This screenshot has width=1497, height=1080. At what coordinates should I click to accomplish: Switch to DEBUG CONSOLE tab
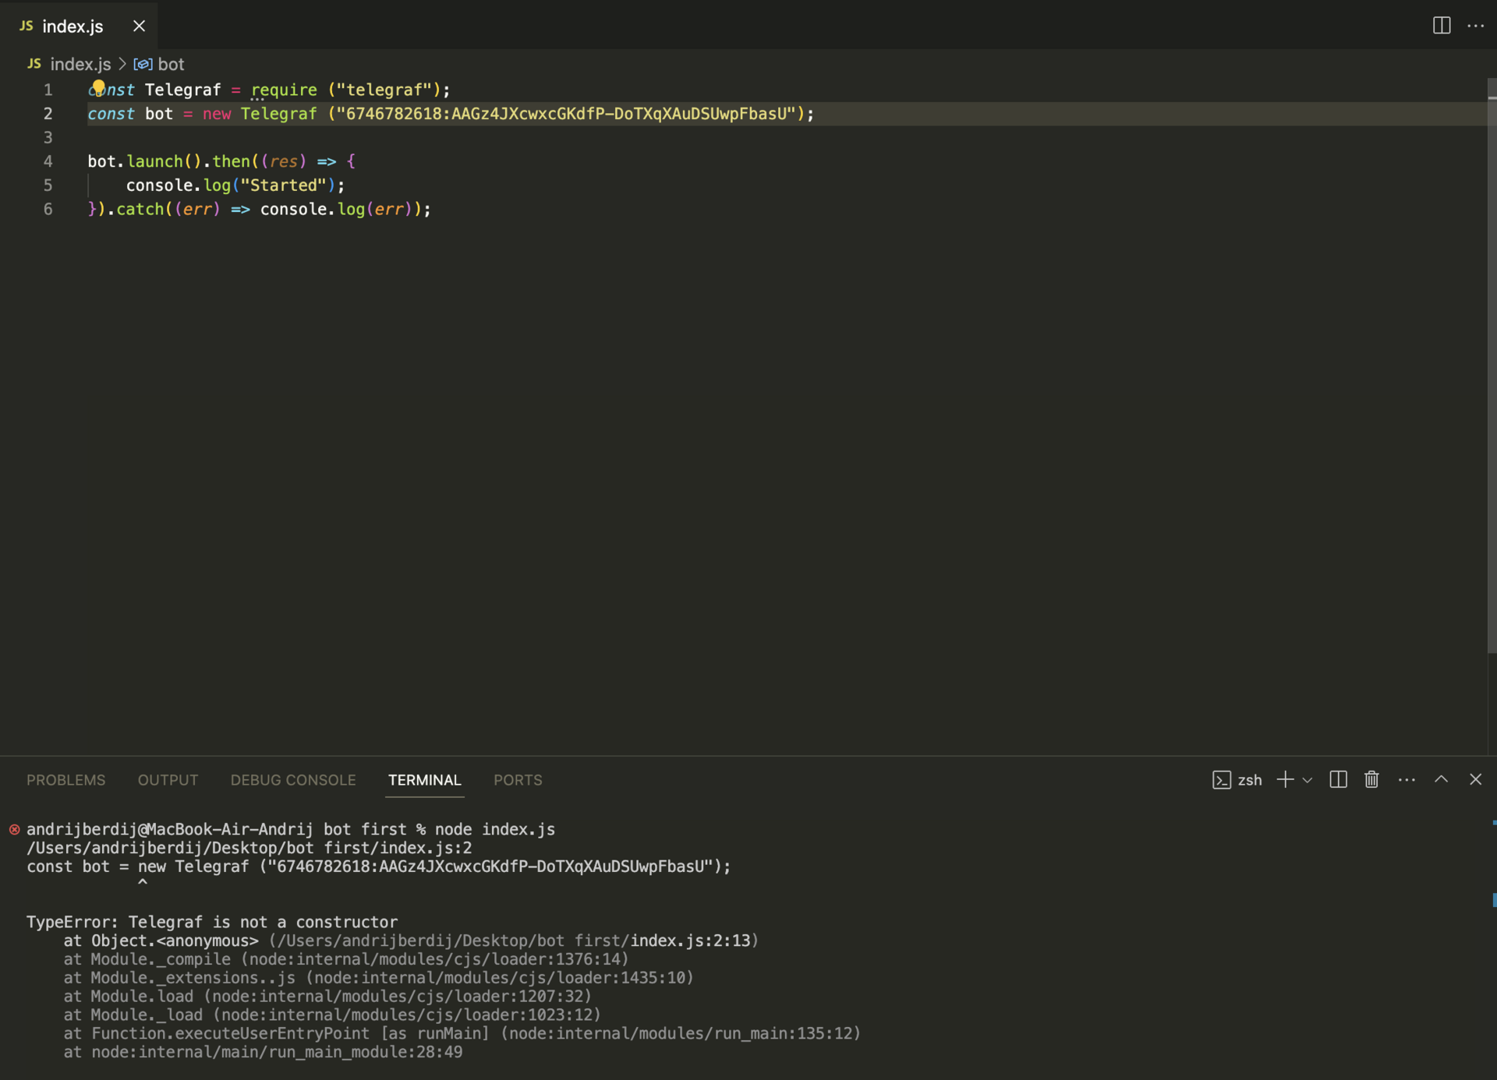(293, 780)
